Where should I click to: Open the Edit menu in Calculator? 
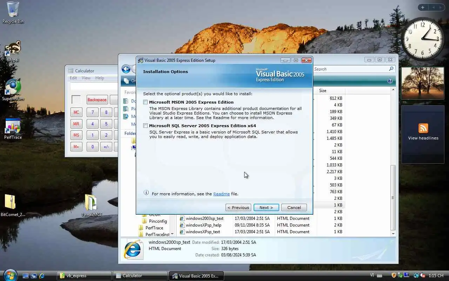[73, 78]
